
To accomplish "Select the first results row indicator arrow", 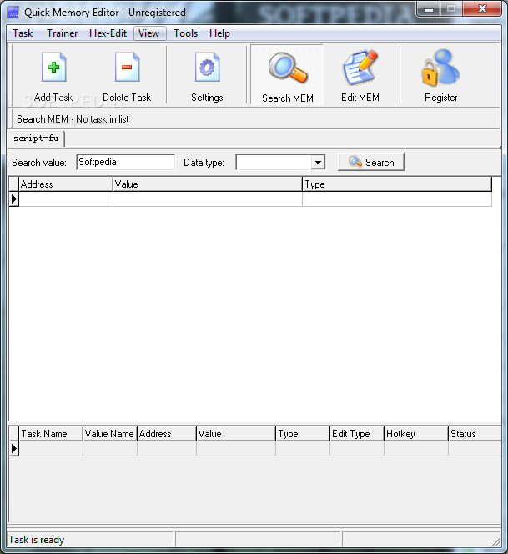I will (x=14, y=199).
